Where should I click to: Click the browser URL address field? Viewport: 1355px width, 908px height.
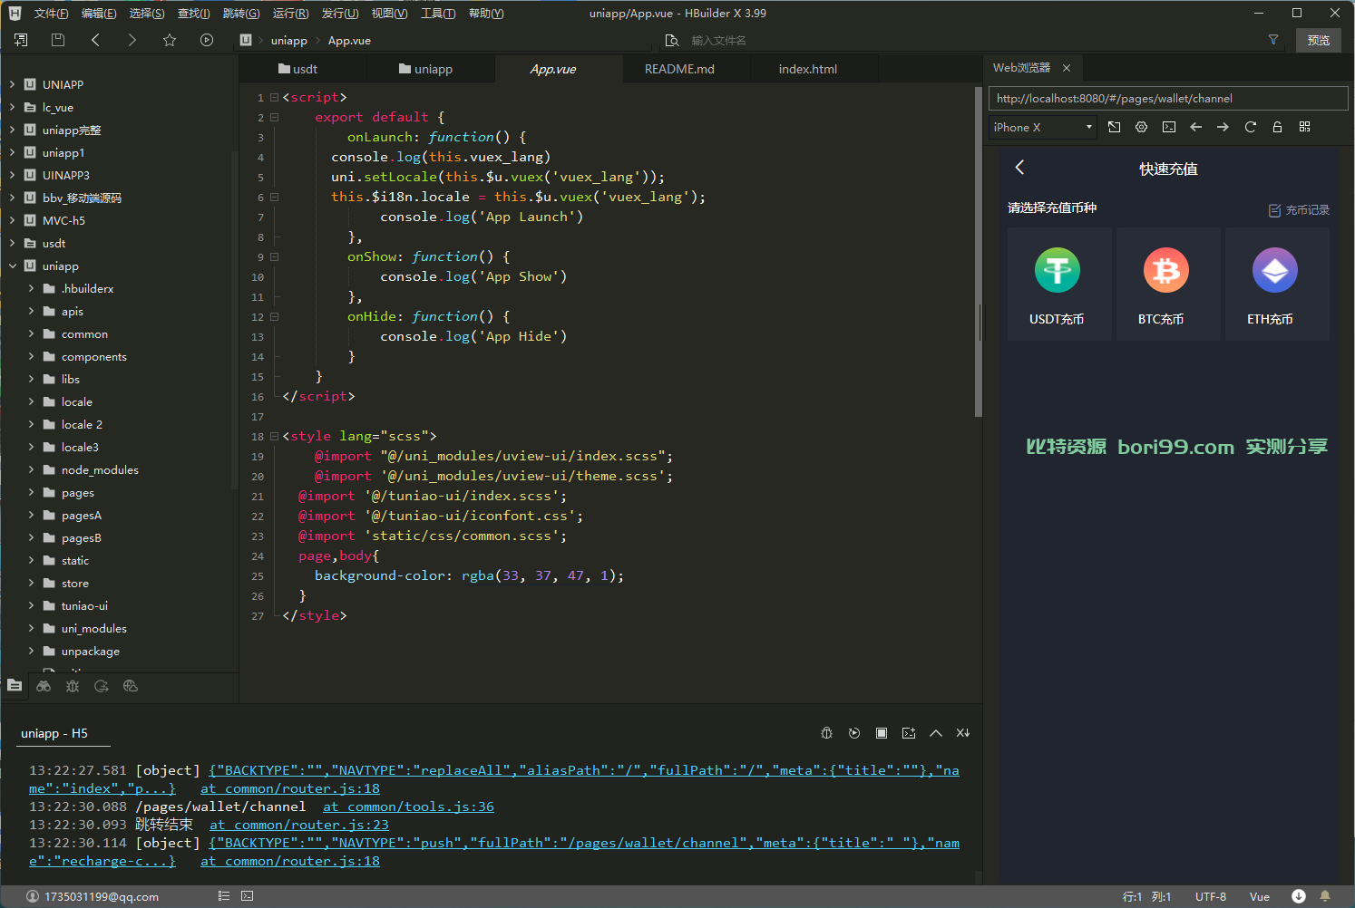[1167, 99]
